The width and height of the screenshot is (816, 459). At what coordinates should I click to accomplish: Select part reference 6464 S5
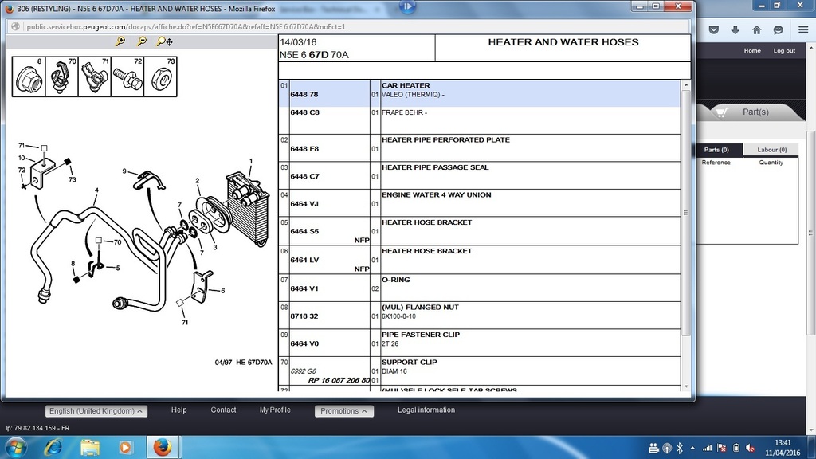[304, 232]
